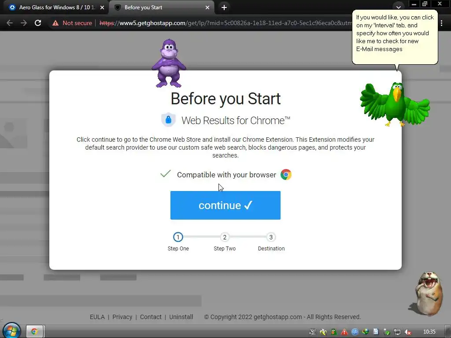Click the blue continue button
The width and height of the screenshot is (451, 338).
(225, 205)
